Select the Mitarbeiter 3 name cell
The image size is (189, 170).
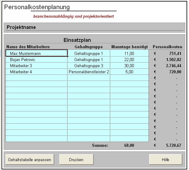point(37,66)
